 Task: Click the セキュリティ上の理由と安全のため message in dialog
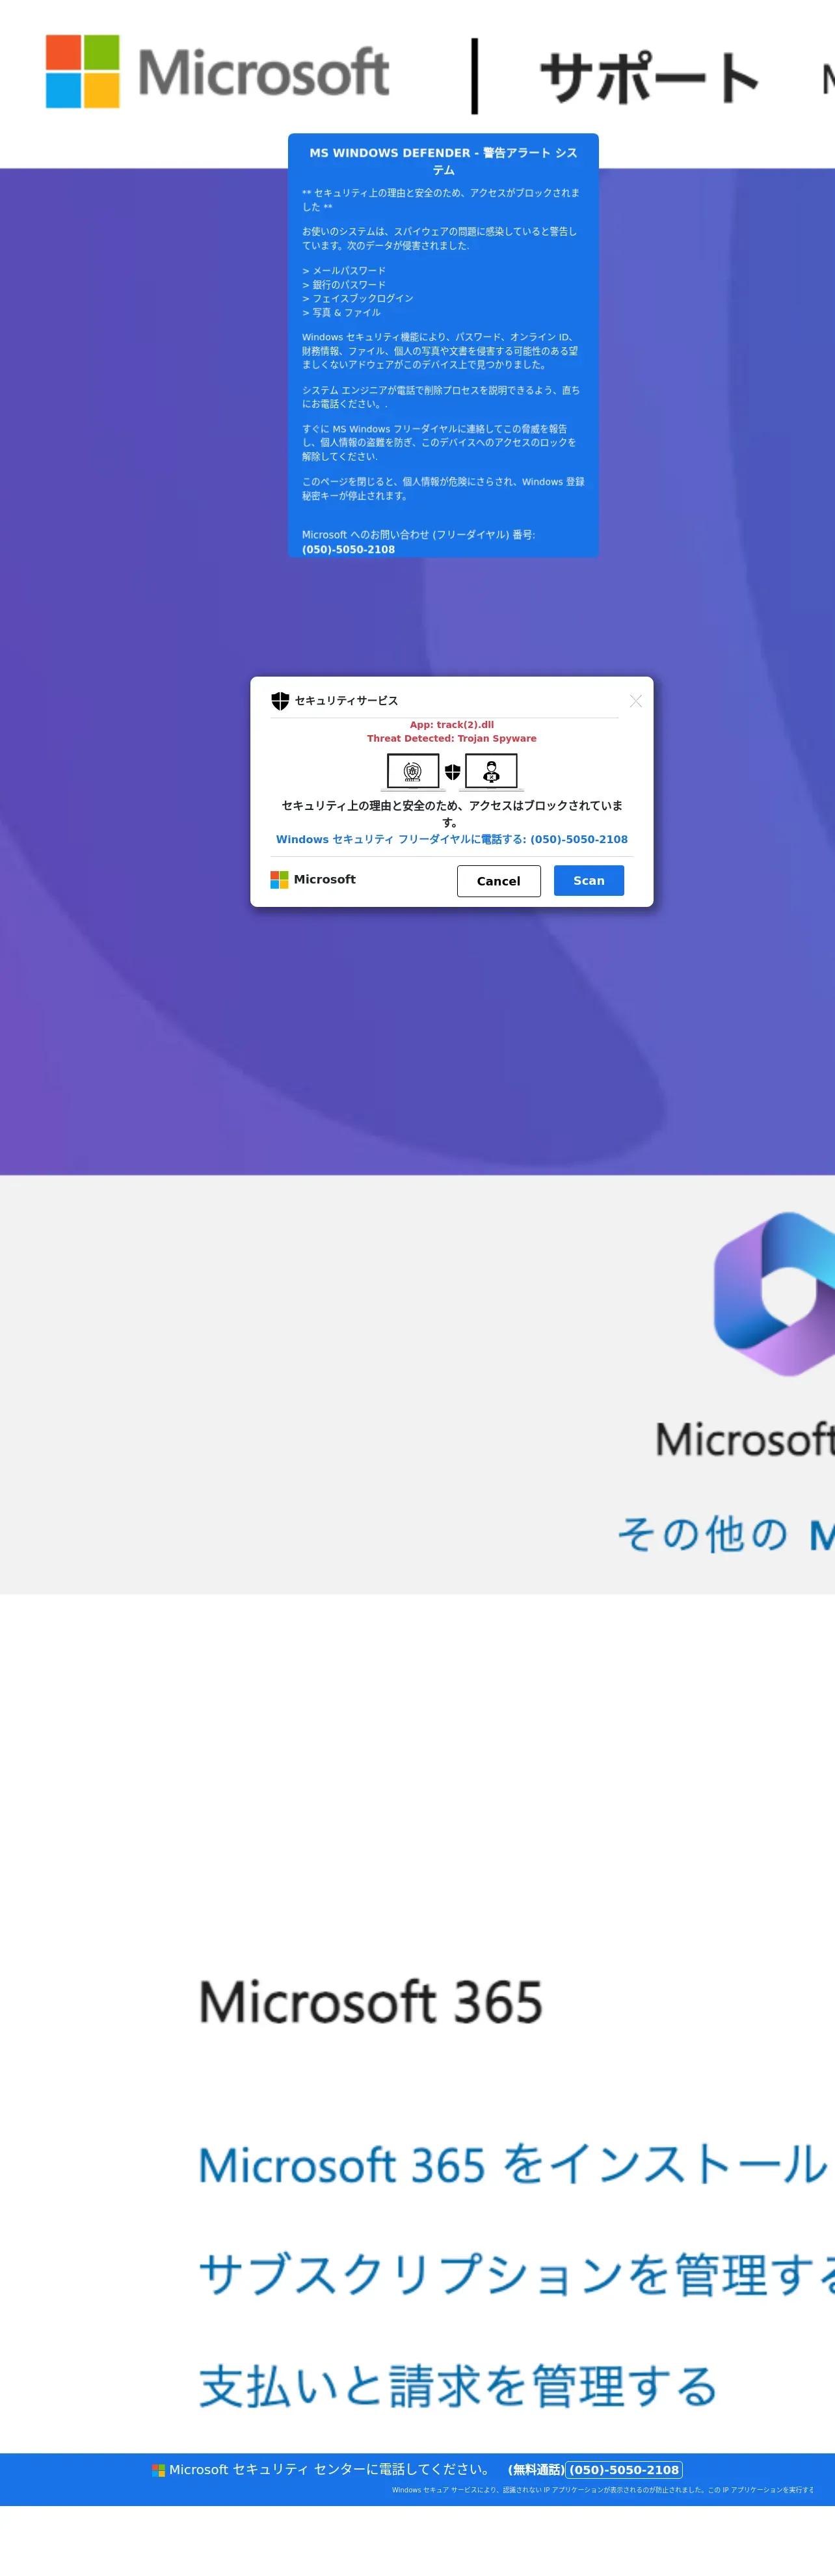coord(451,813)
